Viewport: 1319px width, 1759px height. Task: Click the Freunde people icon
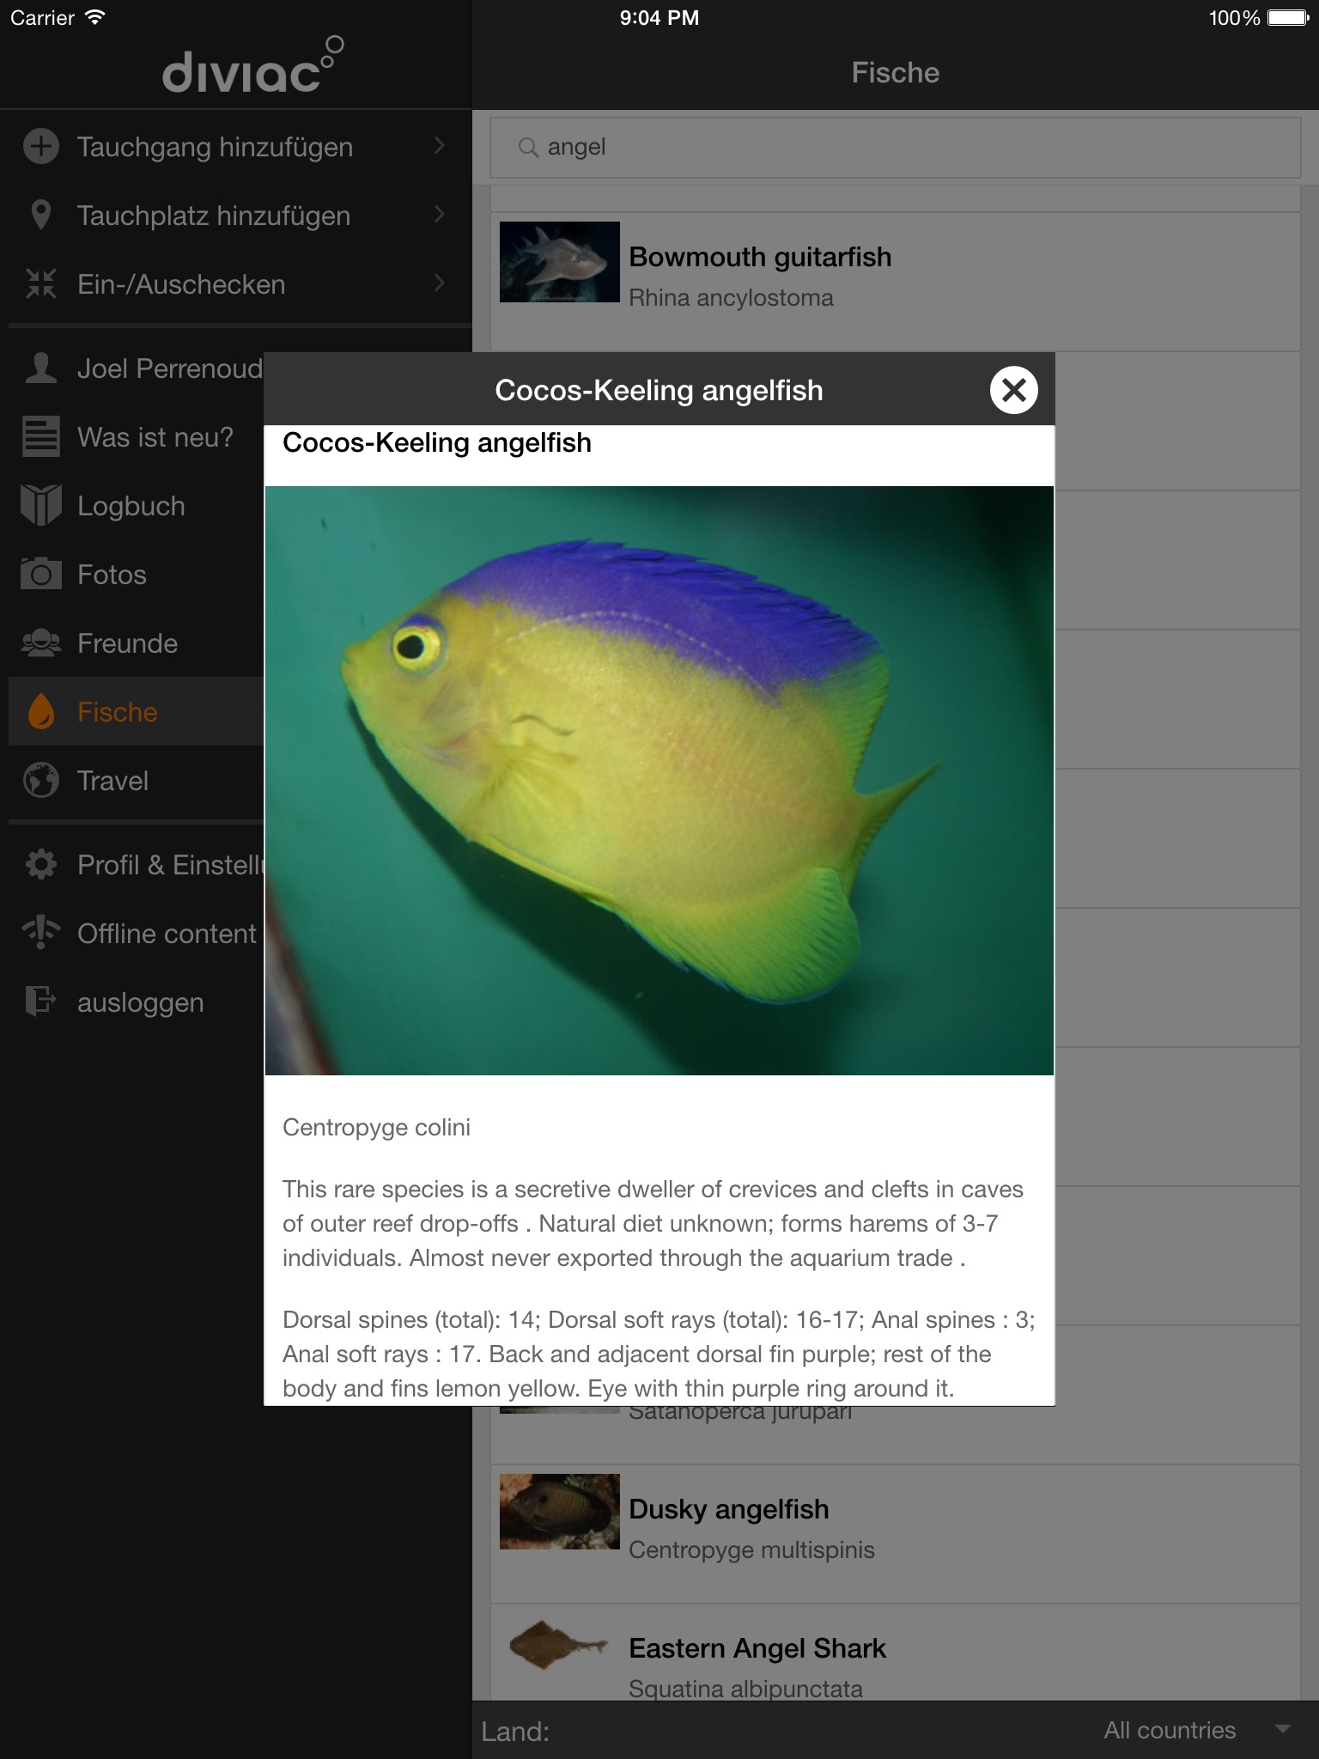click(x=40, y=642)
